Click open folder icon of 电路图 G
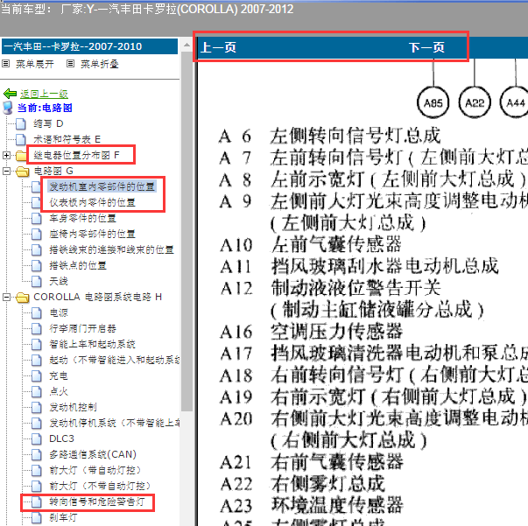This screenshot has width=528, height=526. 23,172
